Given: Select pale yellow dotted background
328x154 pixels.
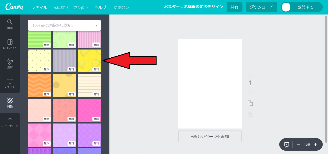Looking at the screenshot, I should [x=40, y=61].
